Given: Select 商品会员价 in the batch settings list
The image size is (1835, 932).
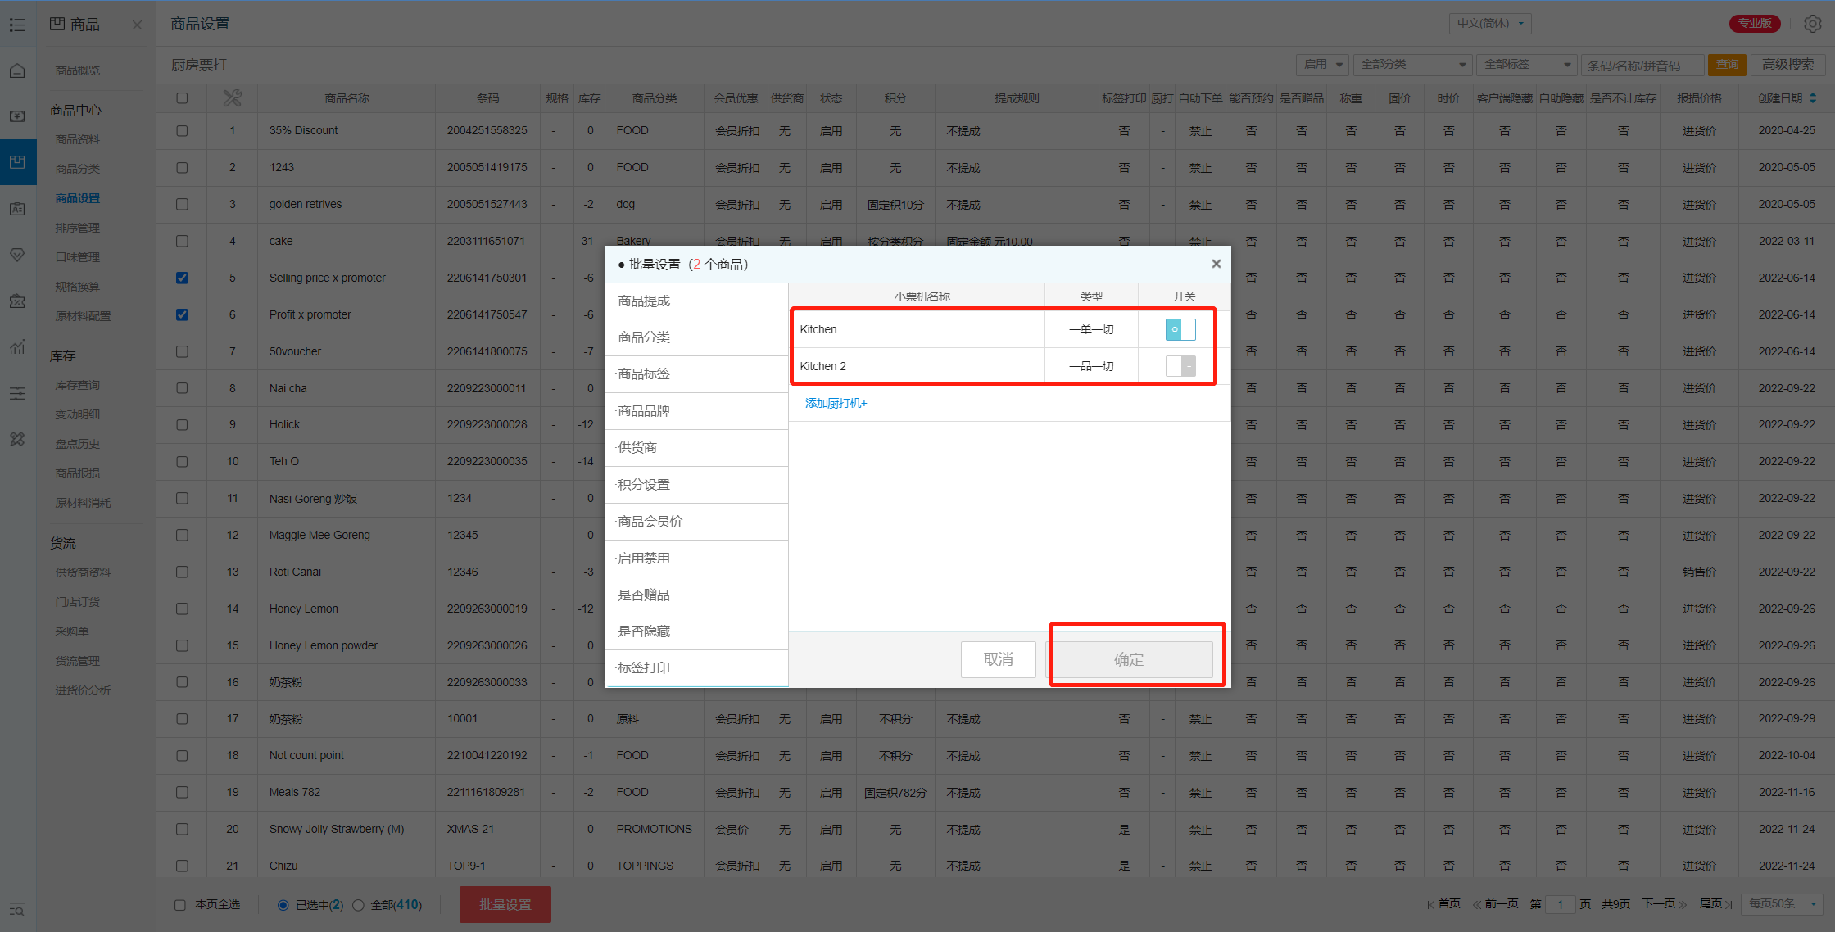Looking at the screenshot, I should tap(650, 521).
